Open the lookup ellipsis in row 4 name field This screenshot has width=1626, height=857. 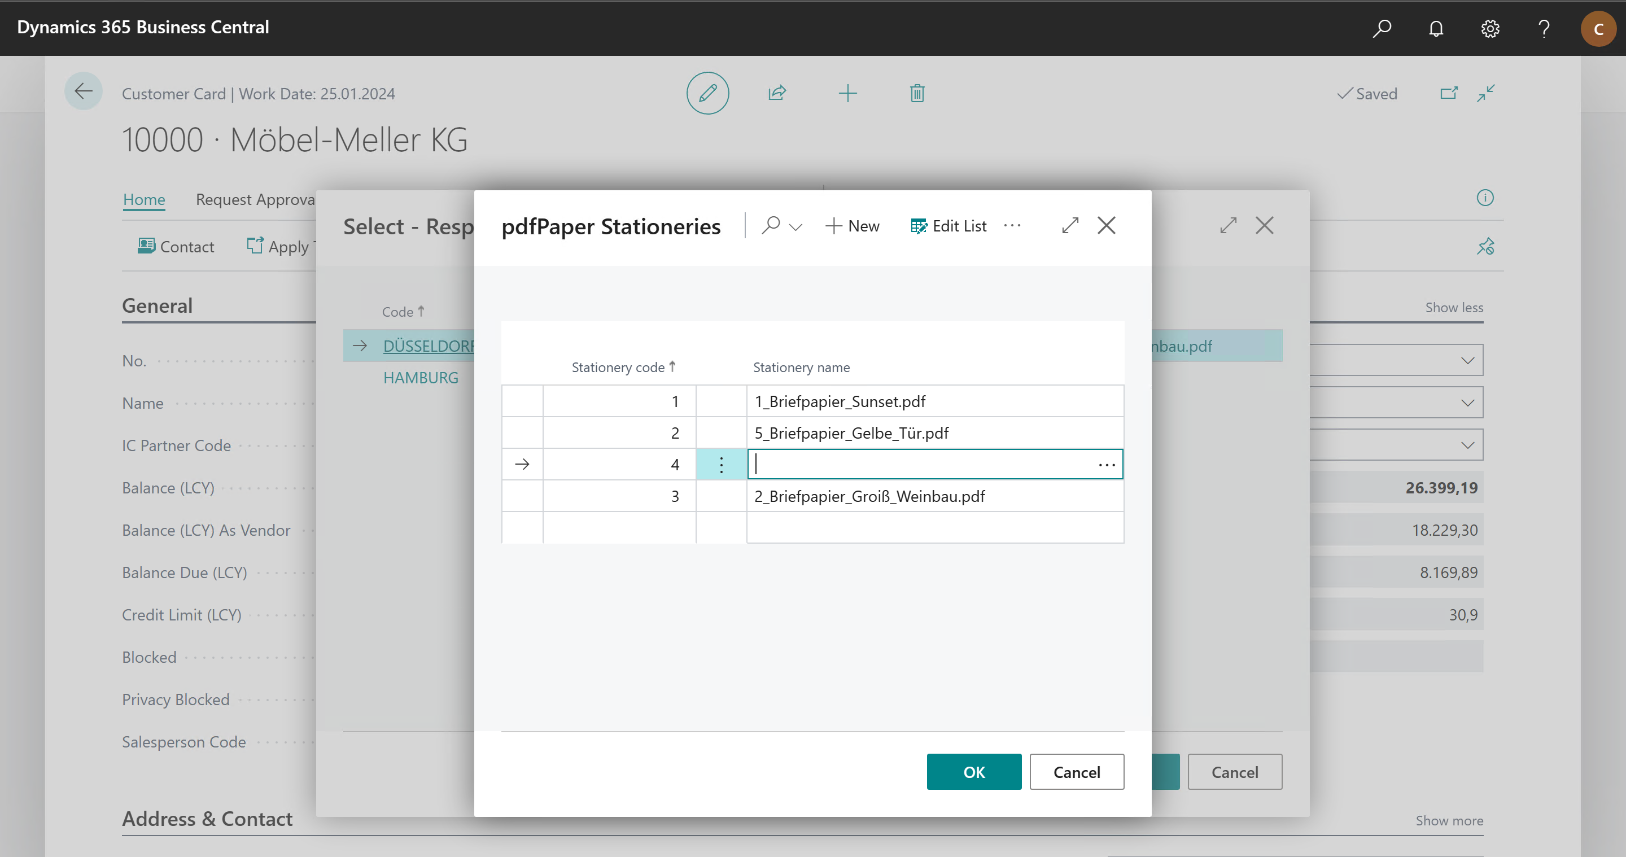click(1107, 465)
